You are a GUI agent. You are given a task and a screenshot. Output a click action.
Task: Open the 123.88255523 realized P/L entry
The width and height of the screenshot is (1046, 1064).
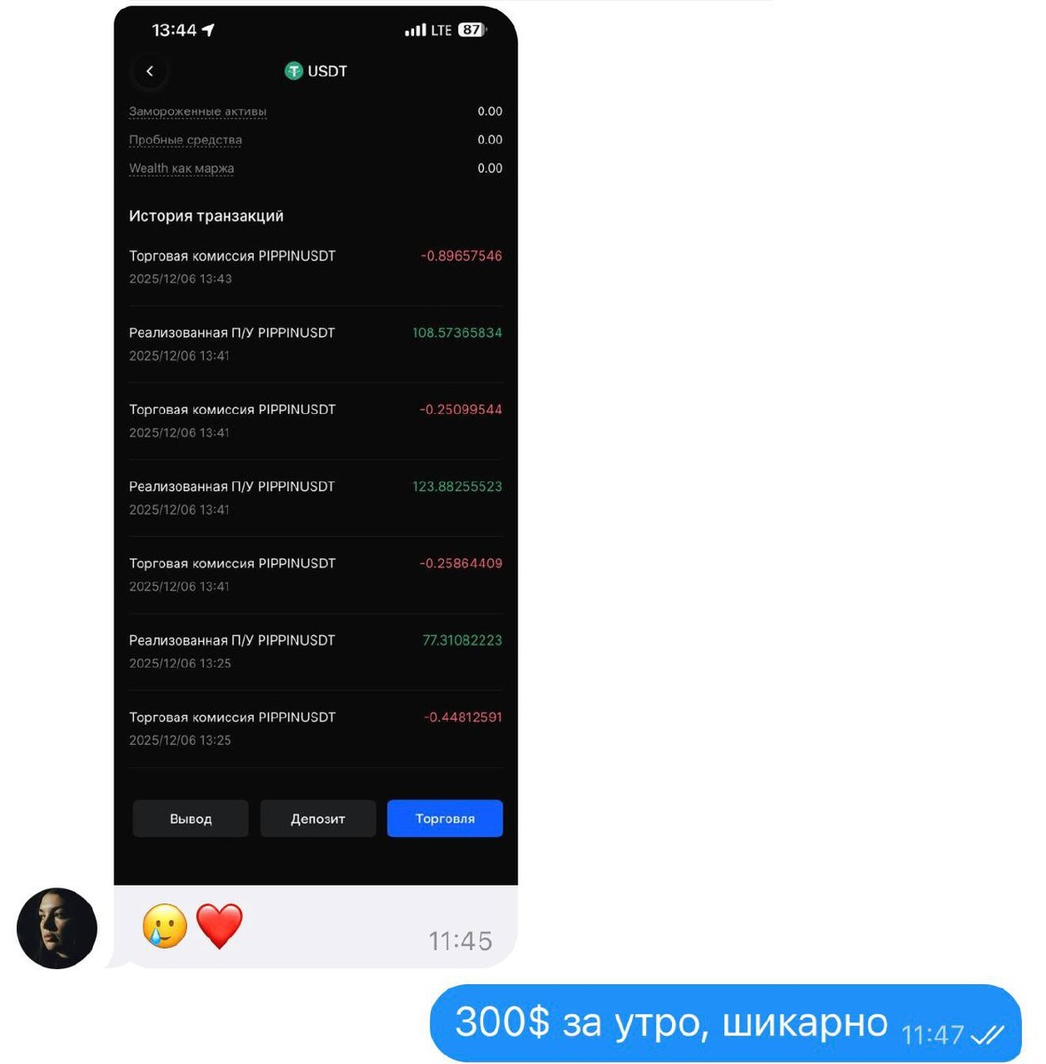tap(316, 497)
